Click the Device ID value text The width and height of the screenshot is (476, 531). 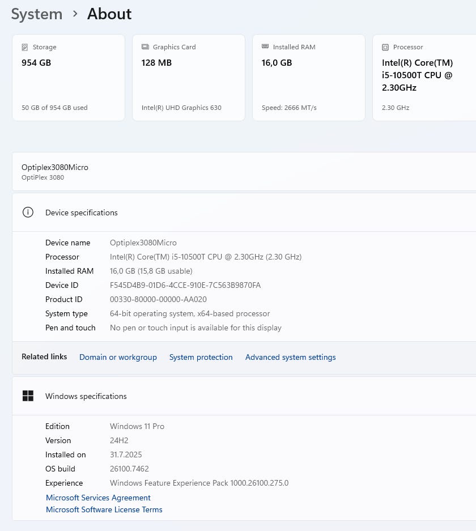point(185,285)
